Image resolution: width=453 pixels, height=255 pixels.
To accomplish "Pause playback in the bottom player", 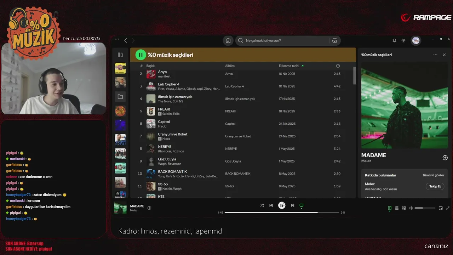I will [282, 205].
